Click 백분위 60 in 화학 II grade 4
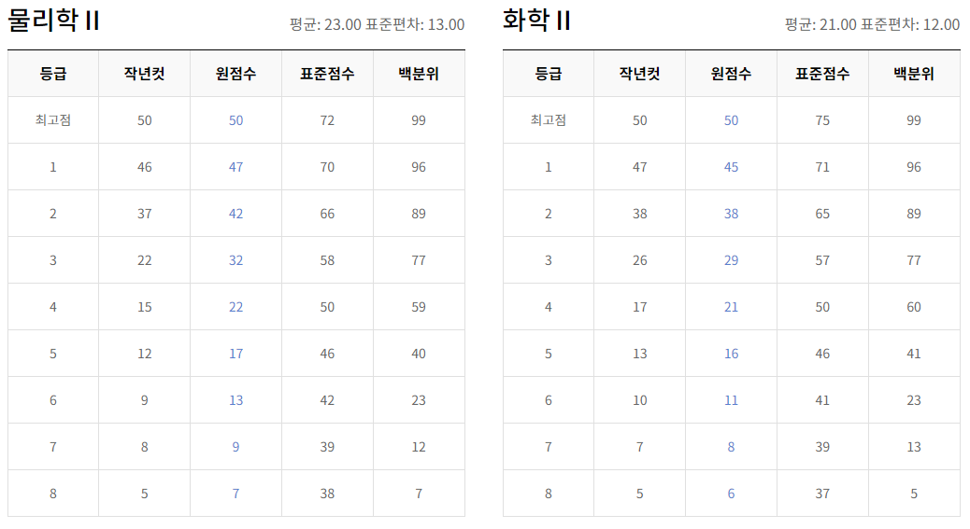Screen dimensions: 970x529 tap(914, 307)
